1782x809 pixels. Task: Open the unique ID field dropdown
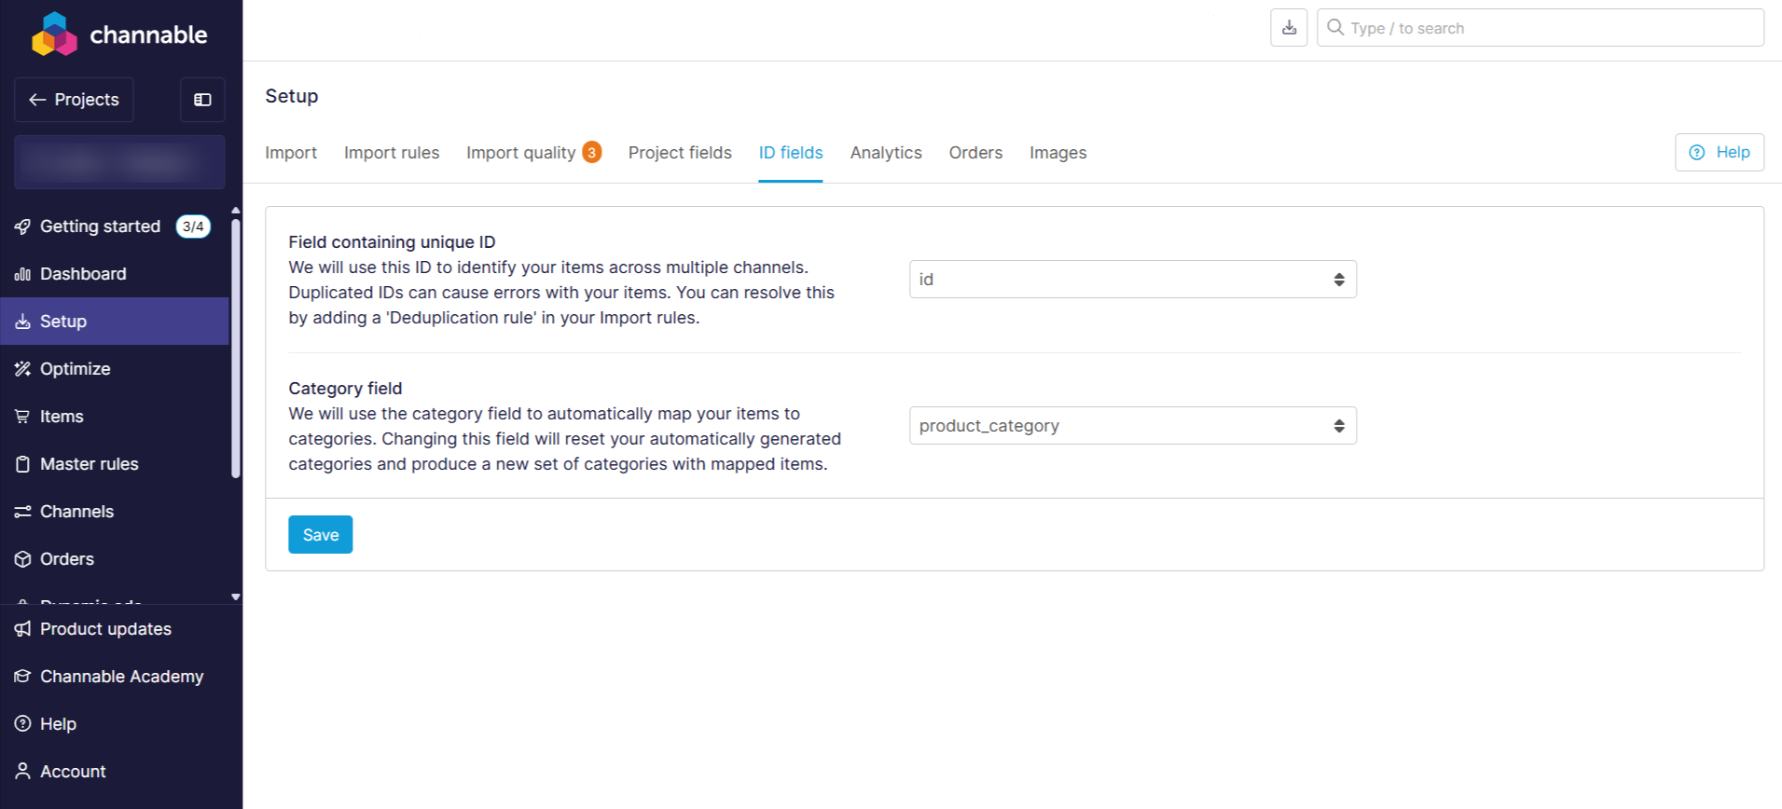[1132, 280]
